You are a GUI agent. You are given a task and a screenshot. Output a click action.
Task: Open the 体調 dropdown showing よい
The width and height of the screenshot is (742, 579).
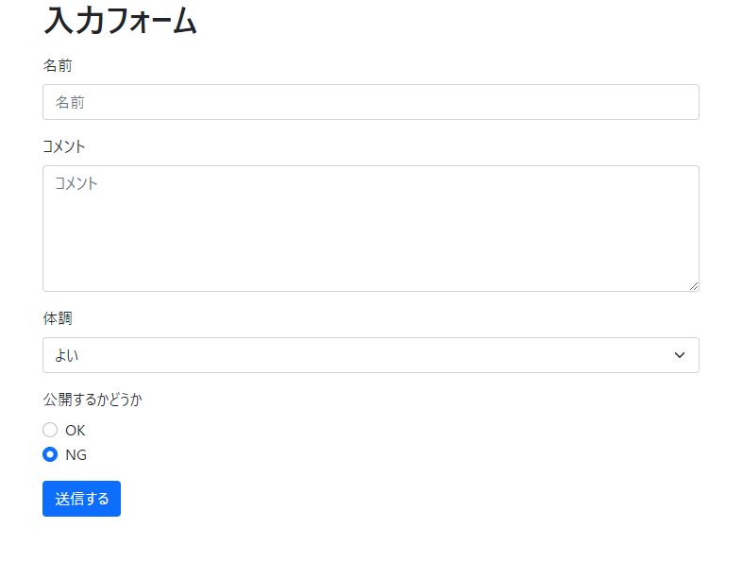click(x=371, y=355)
